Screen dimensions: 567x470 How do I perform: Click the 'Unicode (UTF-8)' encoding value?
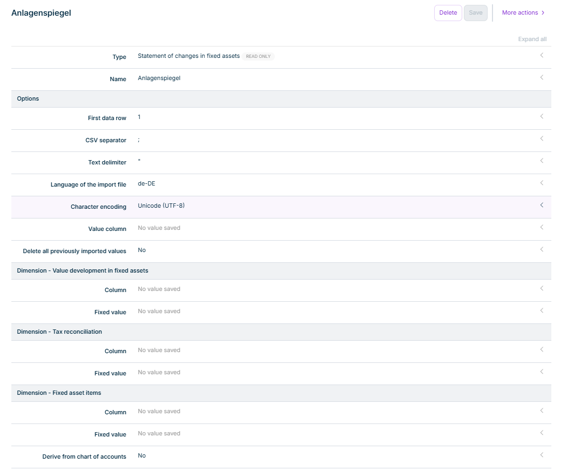click(161, 206)
